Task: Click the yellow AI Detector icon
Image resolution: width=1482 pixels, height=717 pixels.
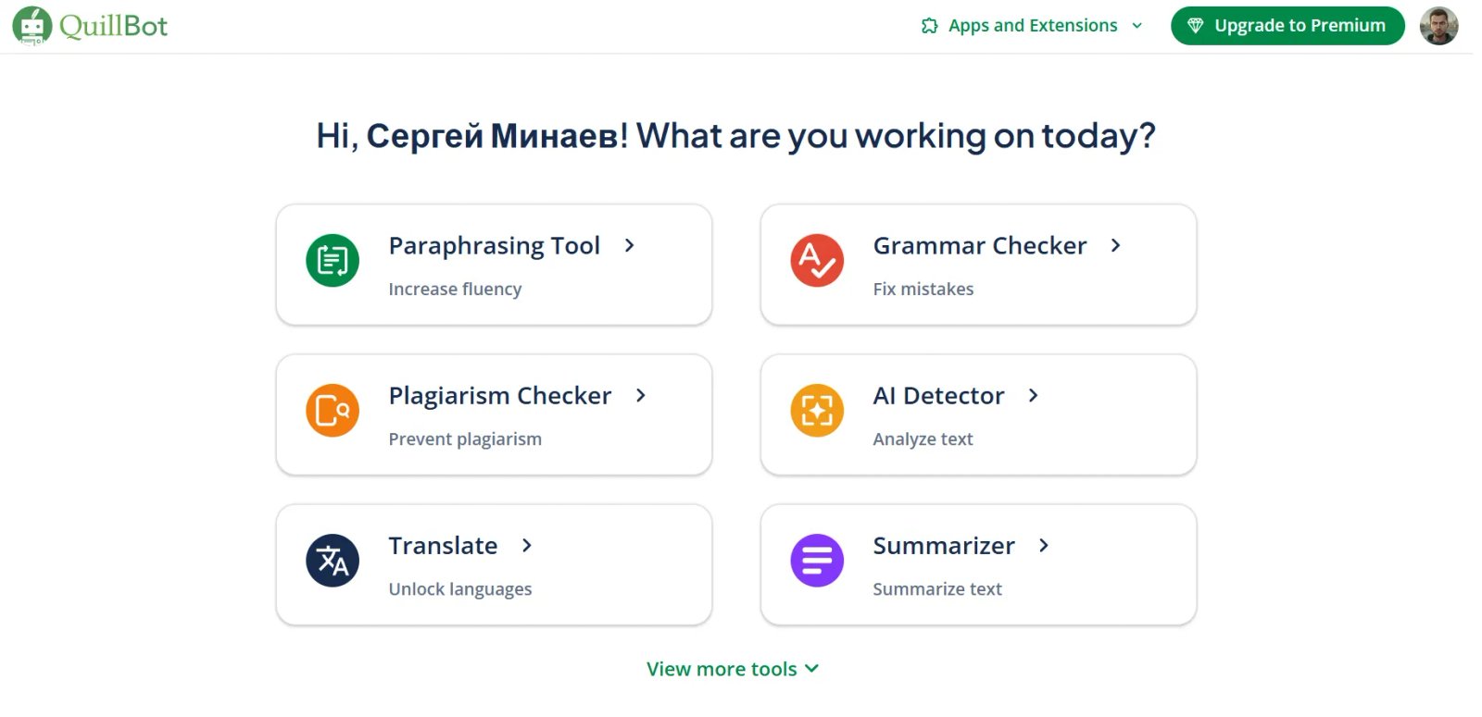Action: pyautogui.click(x=817, y=411)
